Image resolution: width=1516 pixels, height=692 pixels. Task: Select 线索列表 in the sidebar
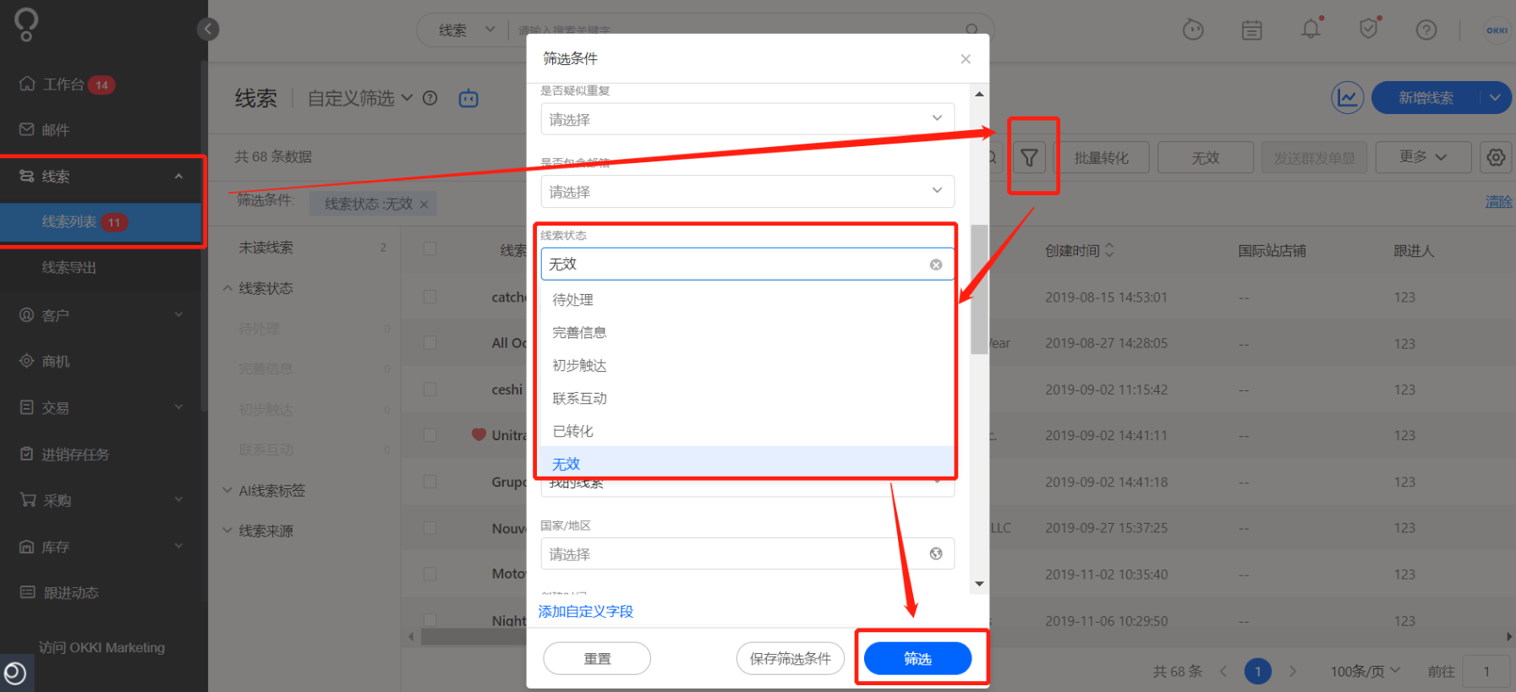[x=101, y=222]
